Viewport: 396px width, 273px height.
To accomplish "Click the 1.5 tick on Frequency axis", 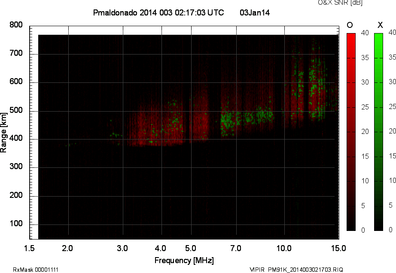I will point(29,249).
